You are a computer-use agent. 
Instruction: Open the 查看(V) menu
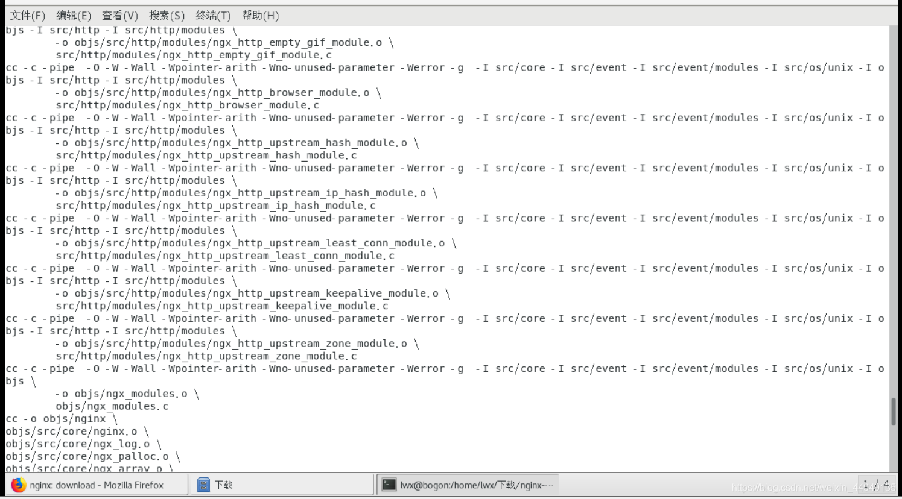click(x=120, y=15)
